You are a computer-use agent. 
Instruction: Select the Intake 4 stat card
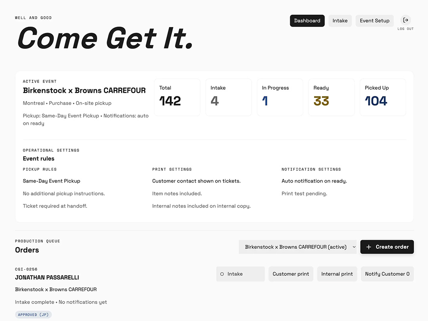(x=229, y=97)
